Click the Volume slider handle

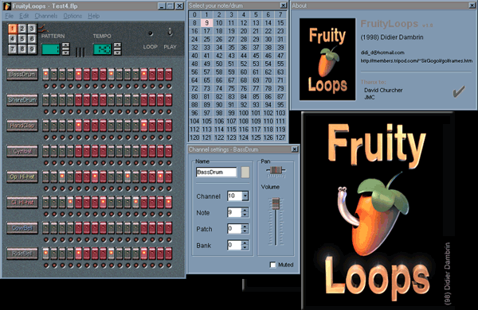(x=276, y=203)
